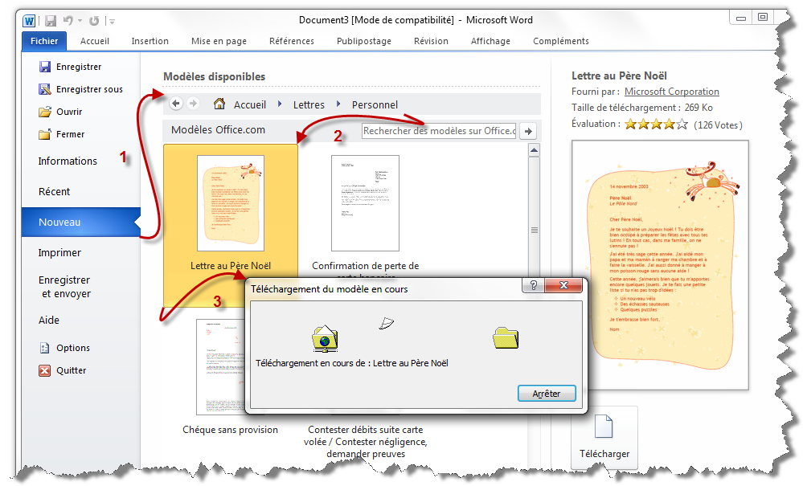Open the Informations section
The image size is (803, 486).
[x=68, y=161]
